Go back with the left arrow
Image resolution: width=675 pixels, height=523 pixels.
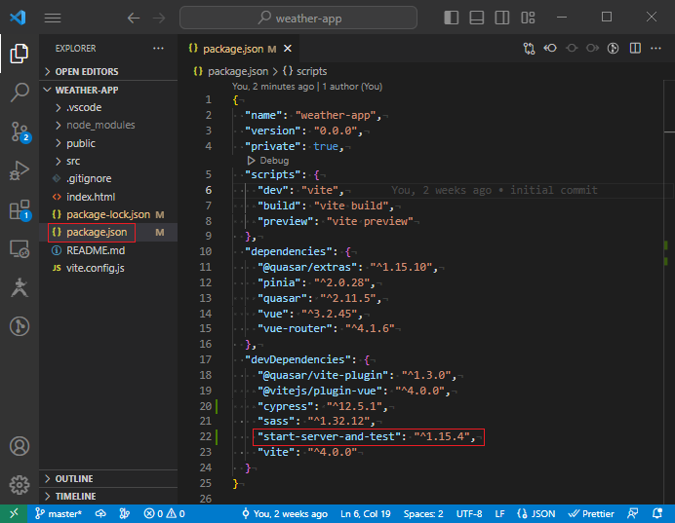click(x=134, y=18)
